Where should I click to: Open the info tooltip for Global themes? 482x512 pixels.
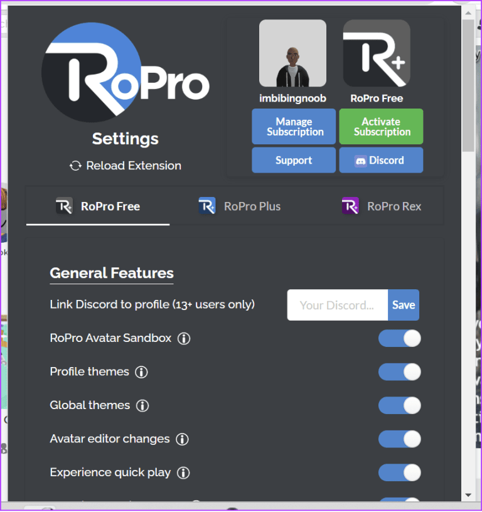point(142,405)
